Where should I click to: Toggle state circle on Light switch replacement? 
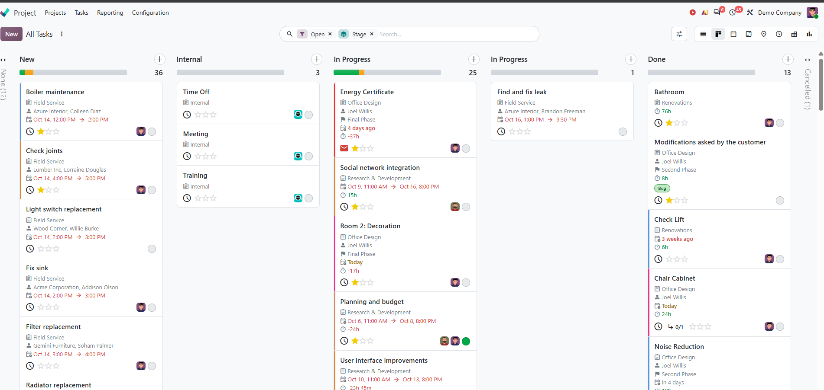click(152, 249)
